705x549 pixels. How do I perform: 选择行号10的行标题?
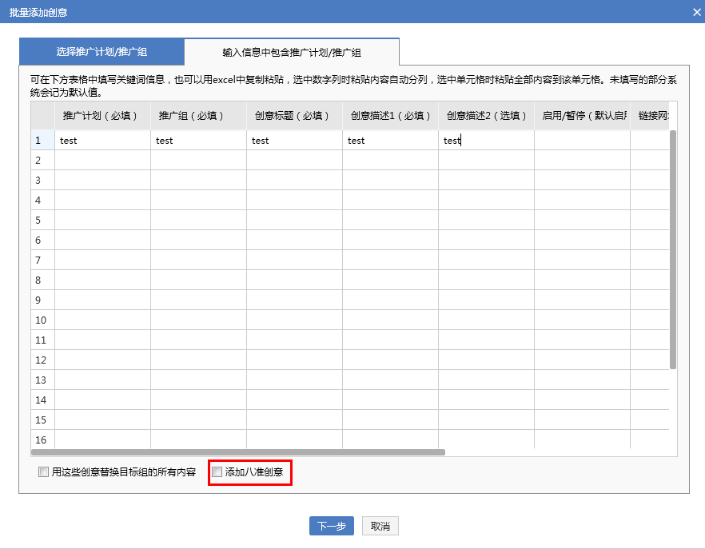[41, 320]
